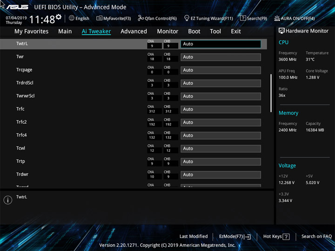Open the Trfc Auto value field
Viewport: 335px width, 251px height.
221,109
